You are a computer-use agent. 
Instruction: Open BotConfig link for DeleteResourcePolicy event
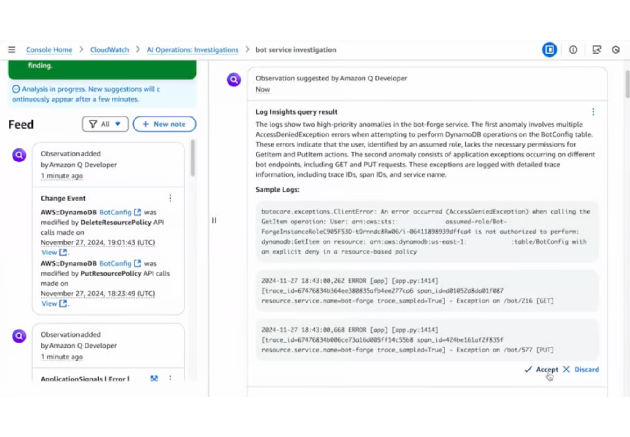point(115,212)
